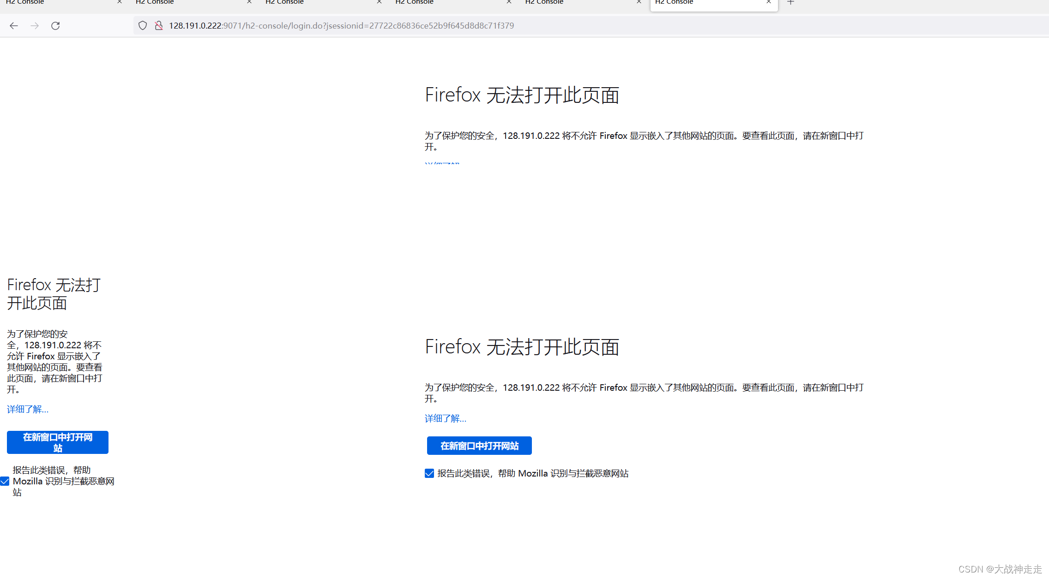The height and width of the screenshot is (578, 1049).
Task: Click the insecure connection padlock icon
Action: (x=159, y=26)
